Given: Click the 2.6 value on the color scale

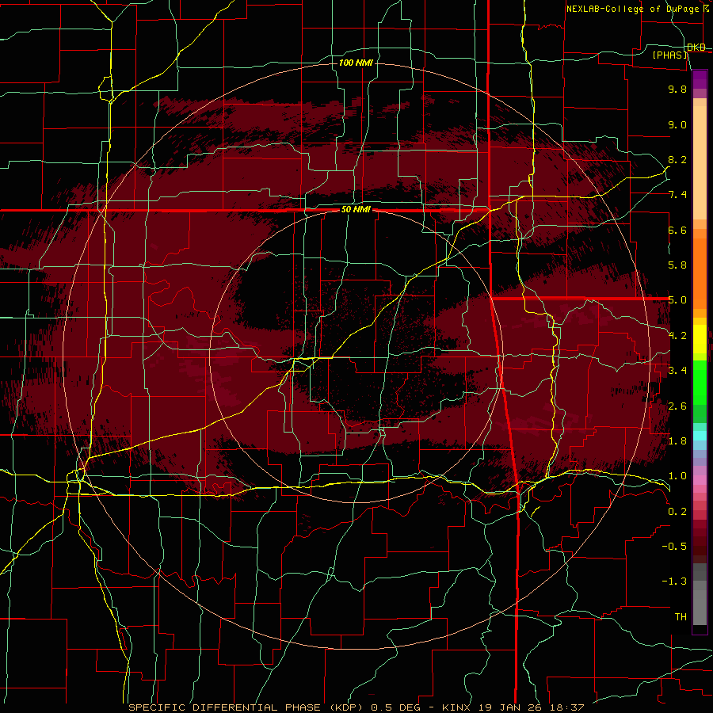Looking at the screenshot, I should pos(677,406).
